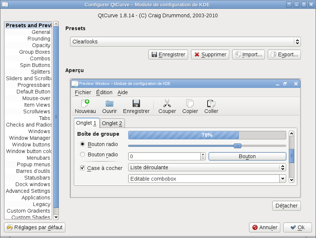Image resolution: width=316 pixels, height=238 pixels.
Task: Click the Export... button
Action: point(284,55)
